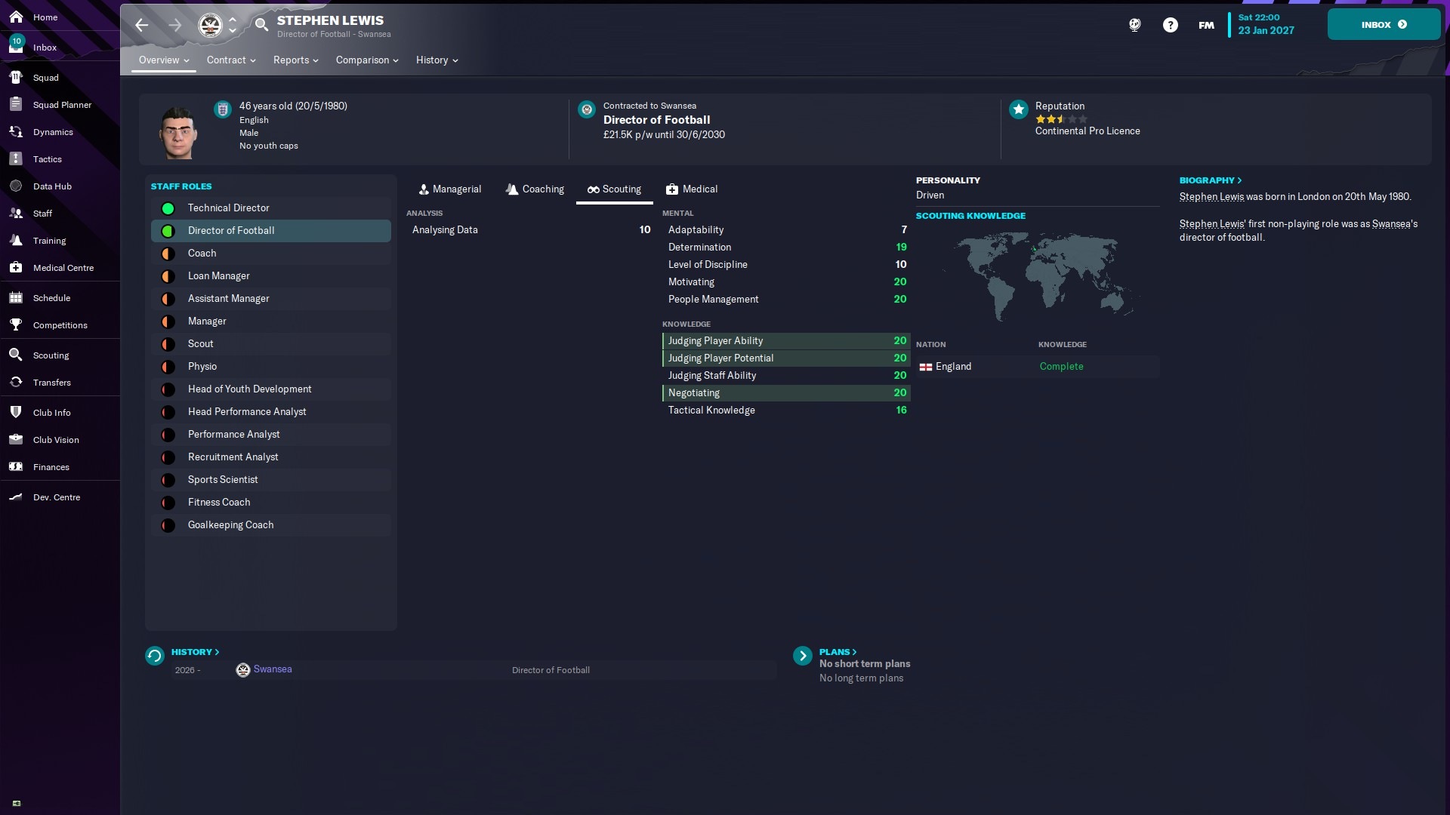Viewport: 1450px width, 815px height.
Task: Open Staff sidebar icon
Action: tap(16, 213)
